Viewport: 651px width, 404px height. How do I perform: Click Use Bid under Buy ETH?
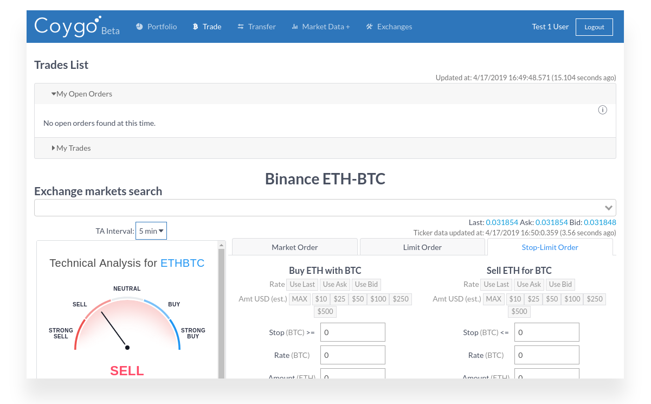click(x=366, y=284)
